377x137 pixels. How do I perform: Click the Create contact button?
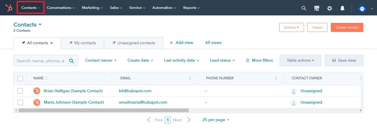347,27
